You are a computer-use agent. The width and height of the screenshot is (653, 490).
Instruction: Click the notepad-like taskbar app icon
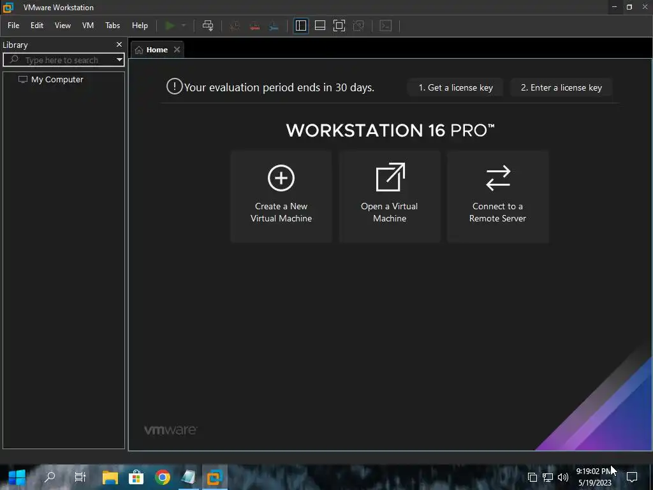tap(189, 477)
